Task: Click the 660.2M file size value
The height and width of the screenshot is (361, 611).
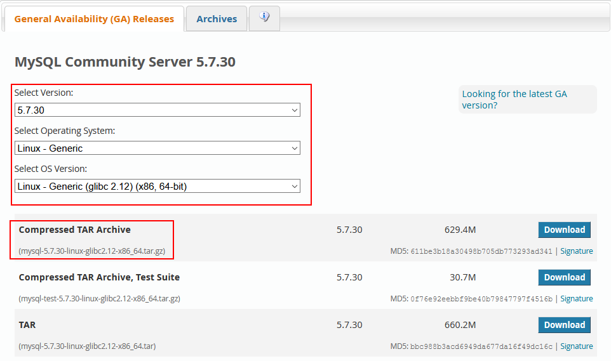Action: coord(460,325)
